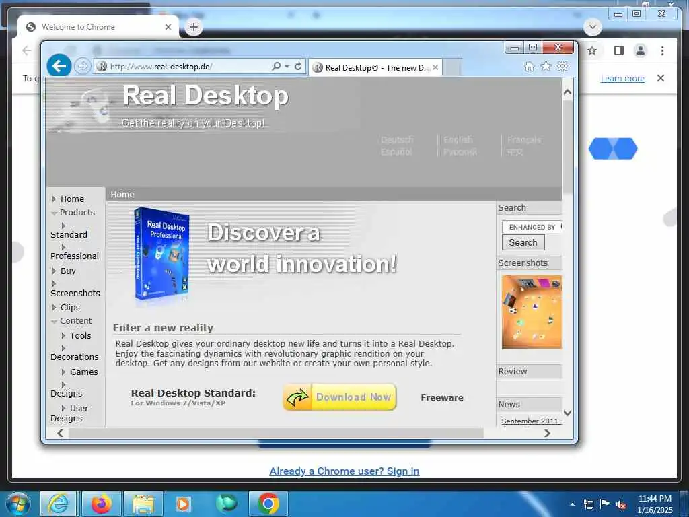Screen dimensions: 689x517
Task: Open the Windows Start menu
Action: pos(17,504)
